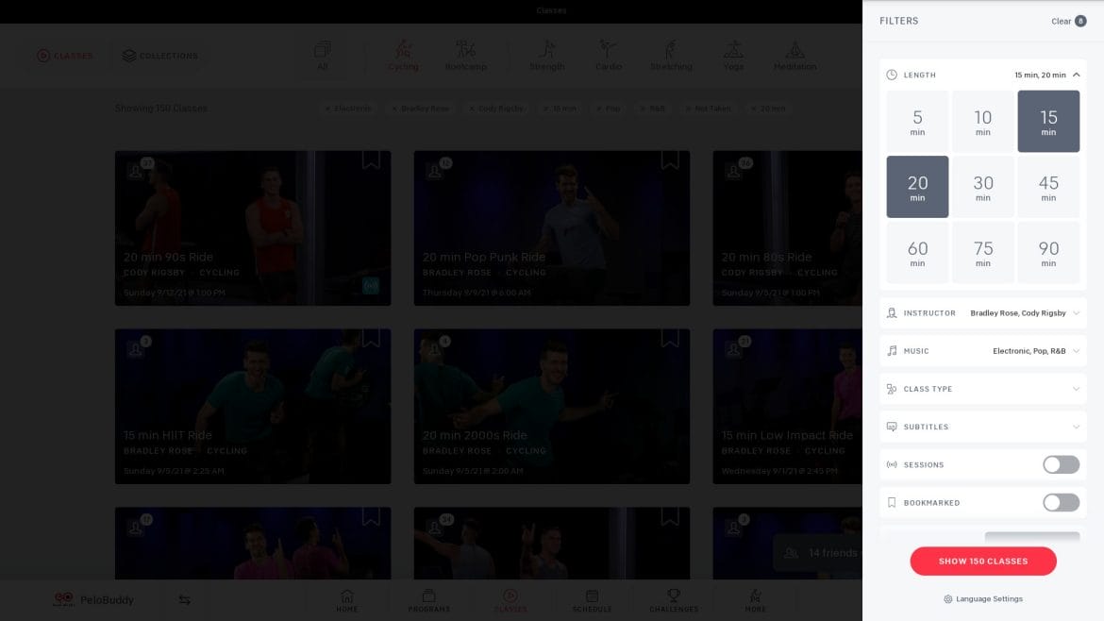
Task: Click the Bookmarked bookmark icon
Action: 892,503
